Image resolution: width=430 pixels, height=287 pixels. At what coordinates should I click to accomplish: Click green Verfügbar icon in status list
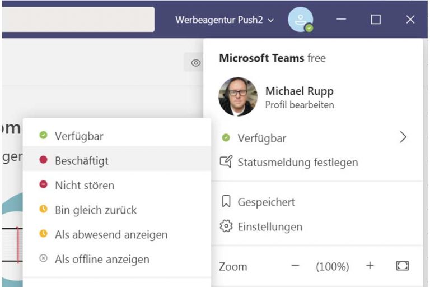coord(43,135)
